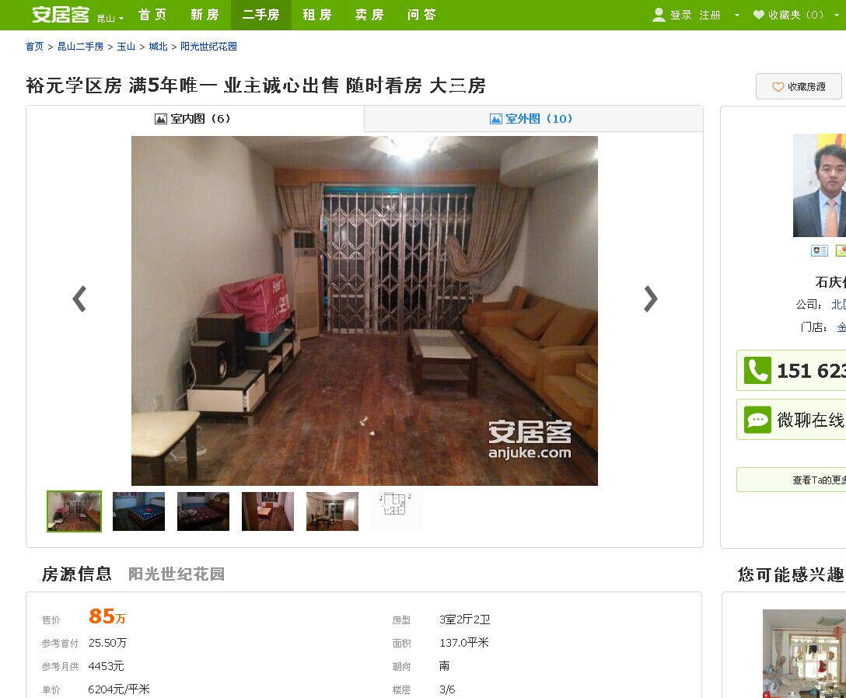
Task: Show previous photo with left arrow
Action: [x=79, y=298]
